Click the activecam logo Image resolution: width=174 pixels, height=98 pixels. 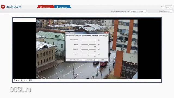11,7
